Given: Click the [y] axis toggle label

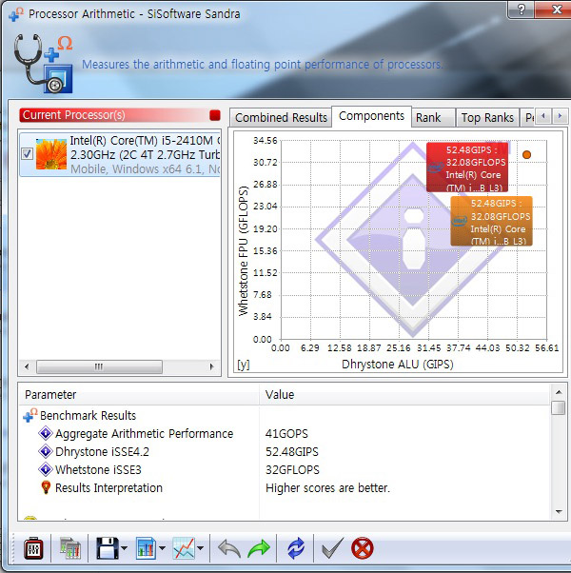Looking at the screenshot, I should 244,365.
